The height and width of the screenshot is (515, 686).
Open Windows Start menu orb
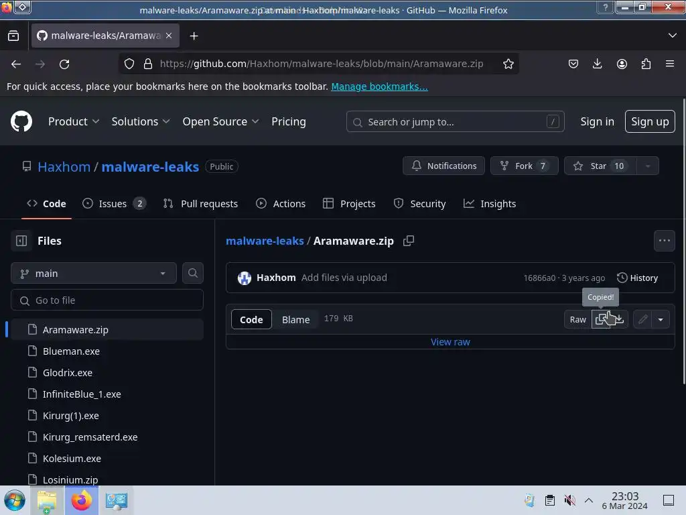[15, 500]
